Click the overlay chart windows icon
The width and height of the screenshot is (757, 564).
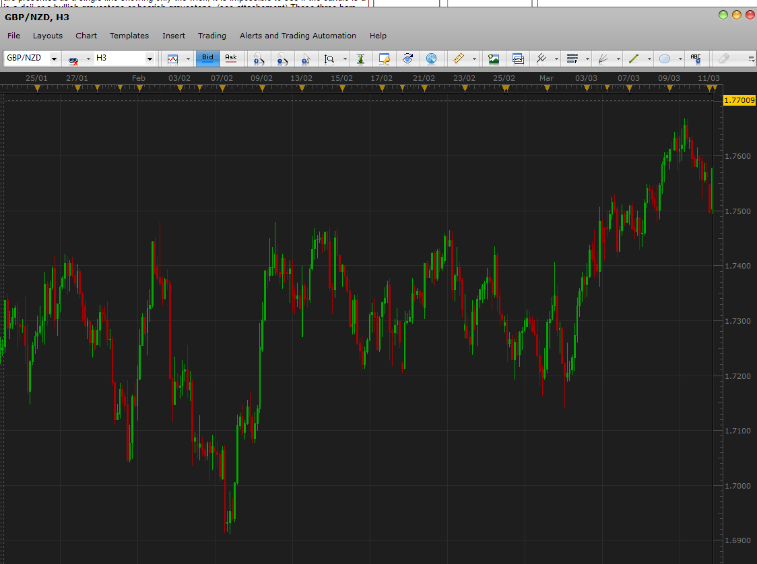pos(518,59)
